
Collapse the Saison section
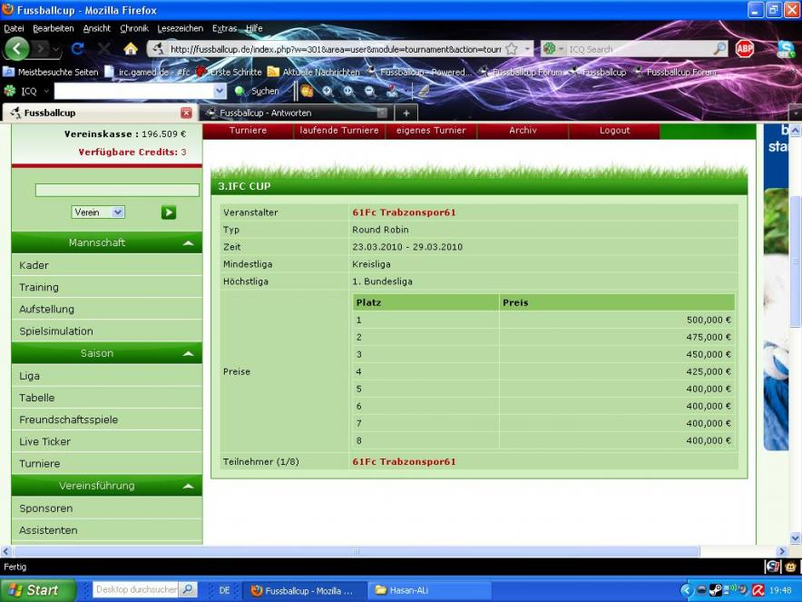[x=188, y=354]
